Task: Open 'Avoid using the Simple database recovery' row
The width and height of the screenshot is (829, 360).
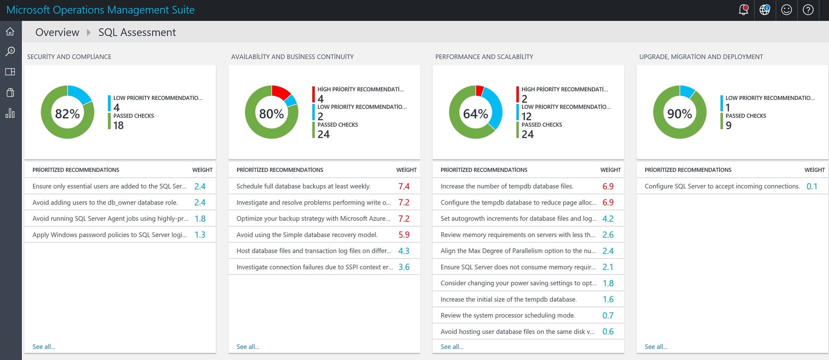Action: 324,235
